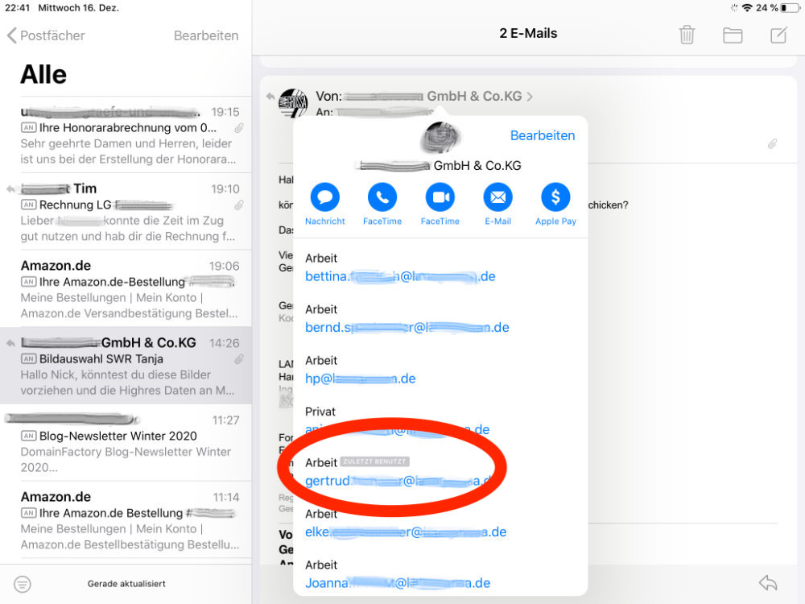805x604 pixels.
Task: Select the hp@ work email address
Action: [360, 379]
